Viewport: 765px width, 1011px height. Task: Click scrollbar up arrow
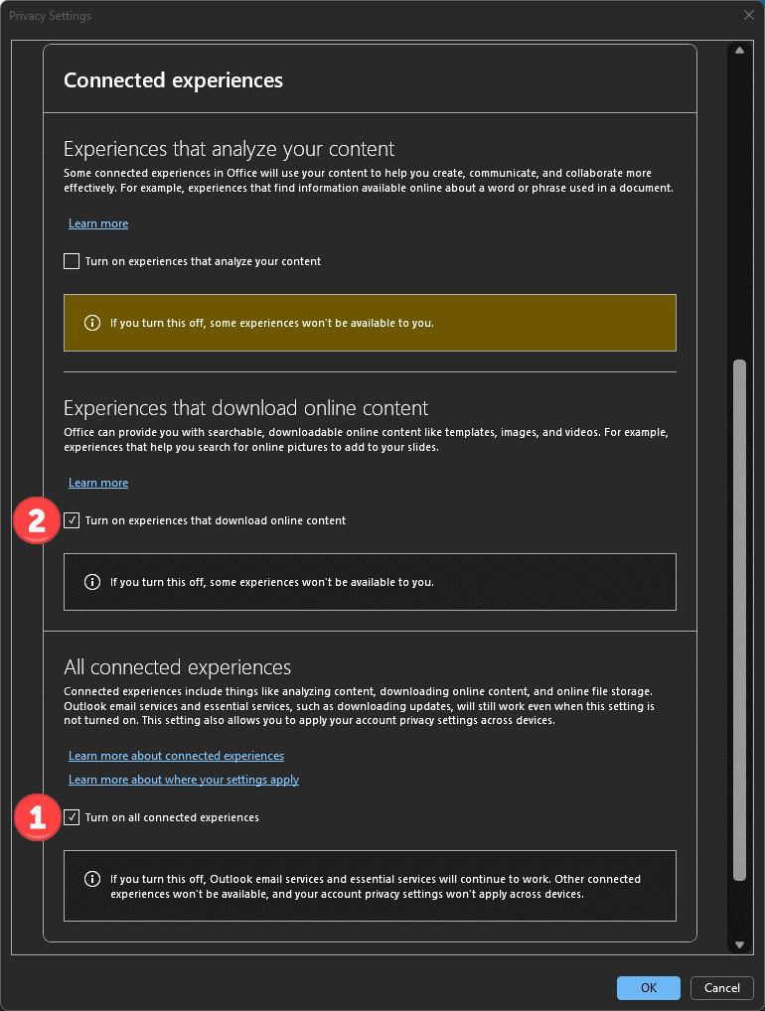pos(740,51)
